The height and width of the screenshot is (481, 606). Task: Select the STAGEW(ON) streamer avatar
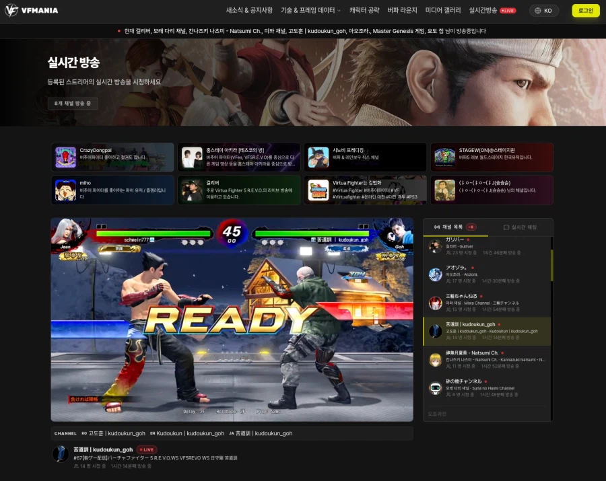(x=444, y=157)
